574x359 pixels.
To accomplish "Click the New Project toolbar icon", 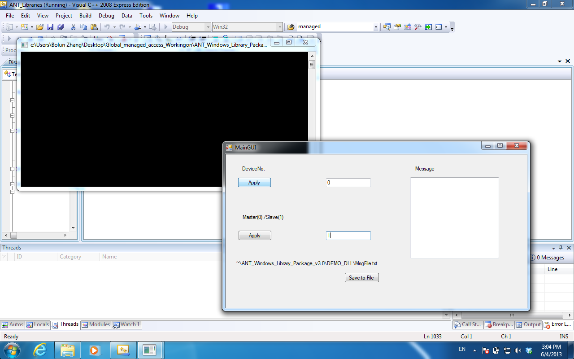I will tap(9, 27).
